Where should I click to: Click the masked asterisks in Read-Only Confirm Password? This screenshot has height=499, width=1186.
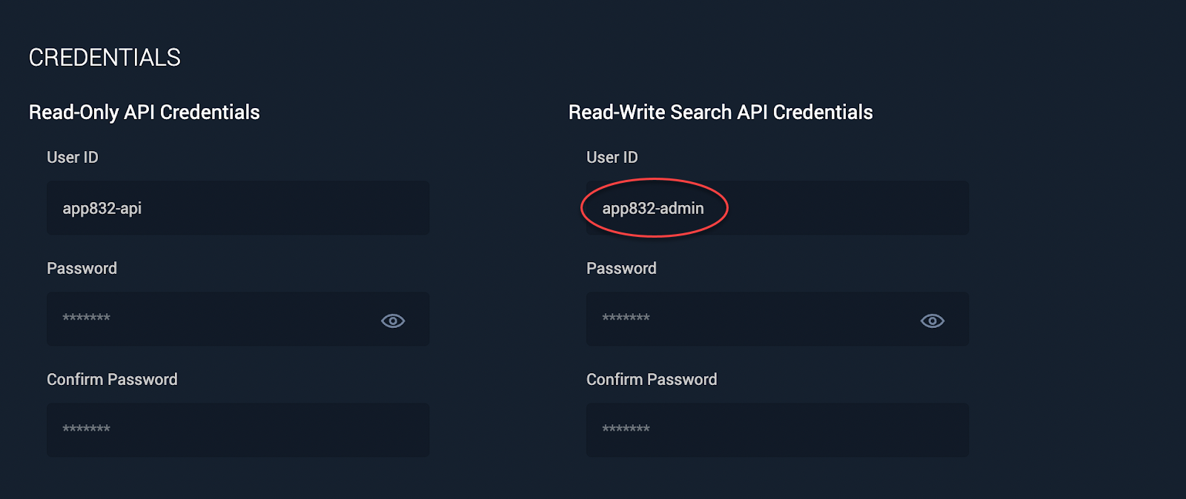[x=86, y=429]
